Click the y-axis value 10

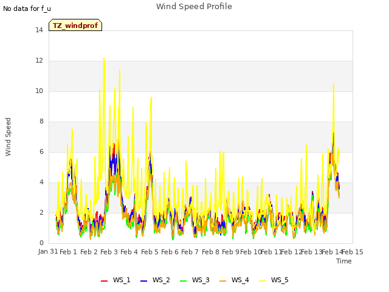[x=39, y=91]
